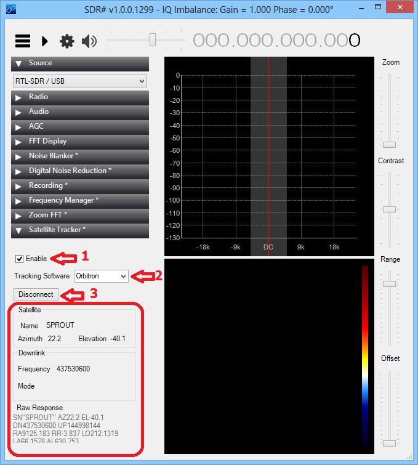The width and height of the screenshot is (418, 465).
Task: Expand the Radio panel
Action: pos(80,97)
